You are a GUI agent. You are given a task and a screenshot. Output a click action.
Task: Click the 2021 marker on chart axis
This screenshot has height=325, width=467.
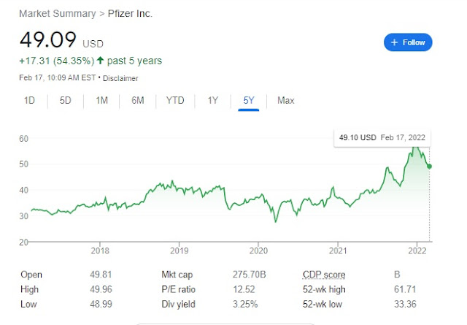(x=338, y=251)
